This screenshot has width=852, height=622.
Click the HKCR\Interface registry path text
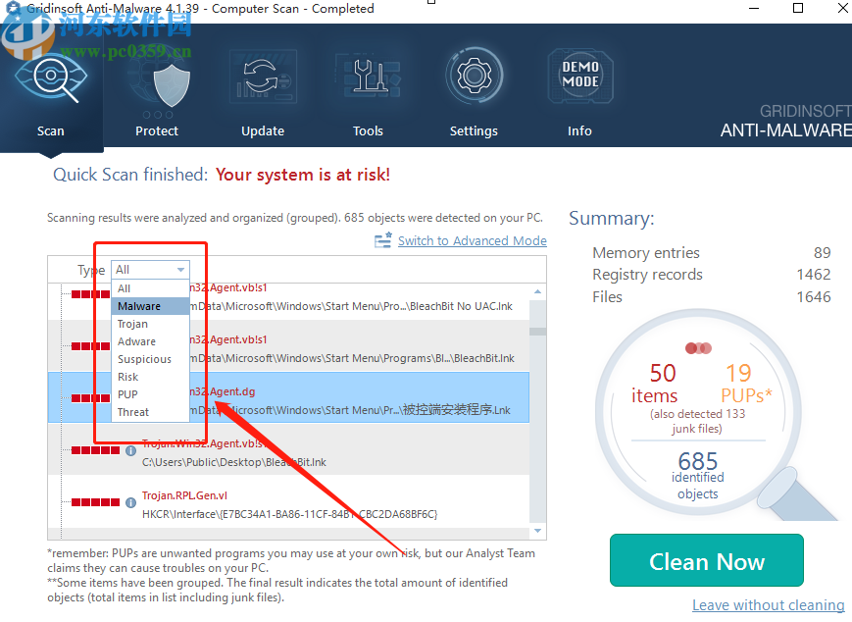point(289,514)
